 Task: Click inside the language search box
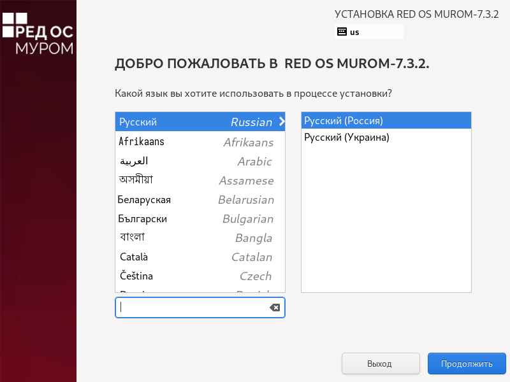191,308
